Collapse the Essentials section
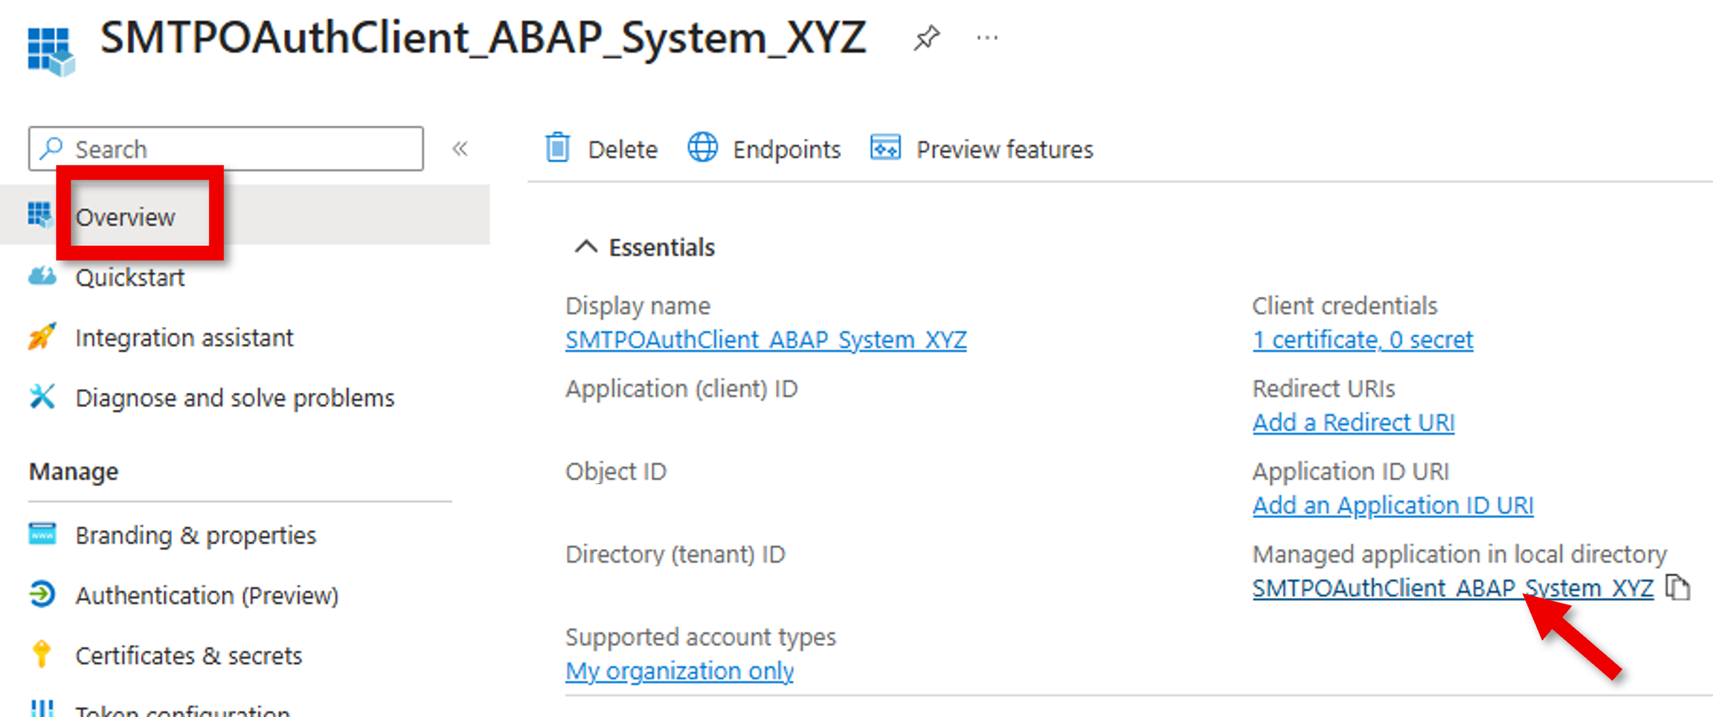1713x717 pixels. [585, 246]
